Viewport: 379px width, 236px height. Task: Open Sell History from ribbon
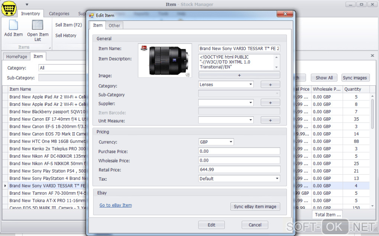[x=66, y=36]
